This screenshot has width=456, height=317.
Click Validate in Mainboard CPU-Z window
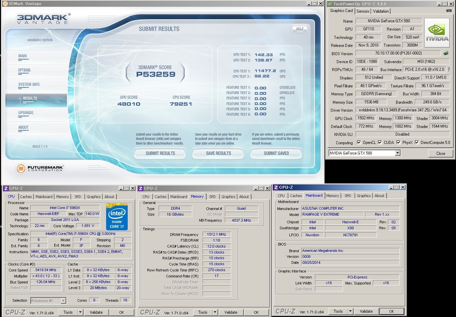[x=366, y=311]
